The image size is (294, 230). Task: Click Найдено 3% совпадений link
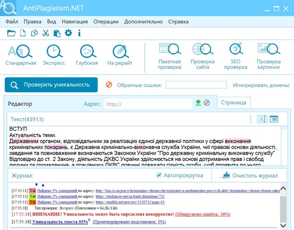[58, 191]
